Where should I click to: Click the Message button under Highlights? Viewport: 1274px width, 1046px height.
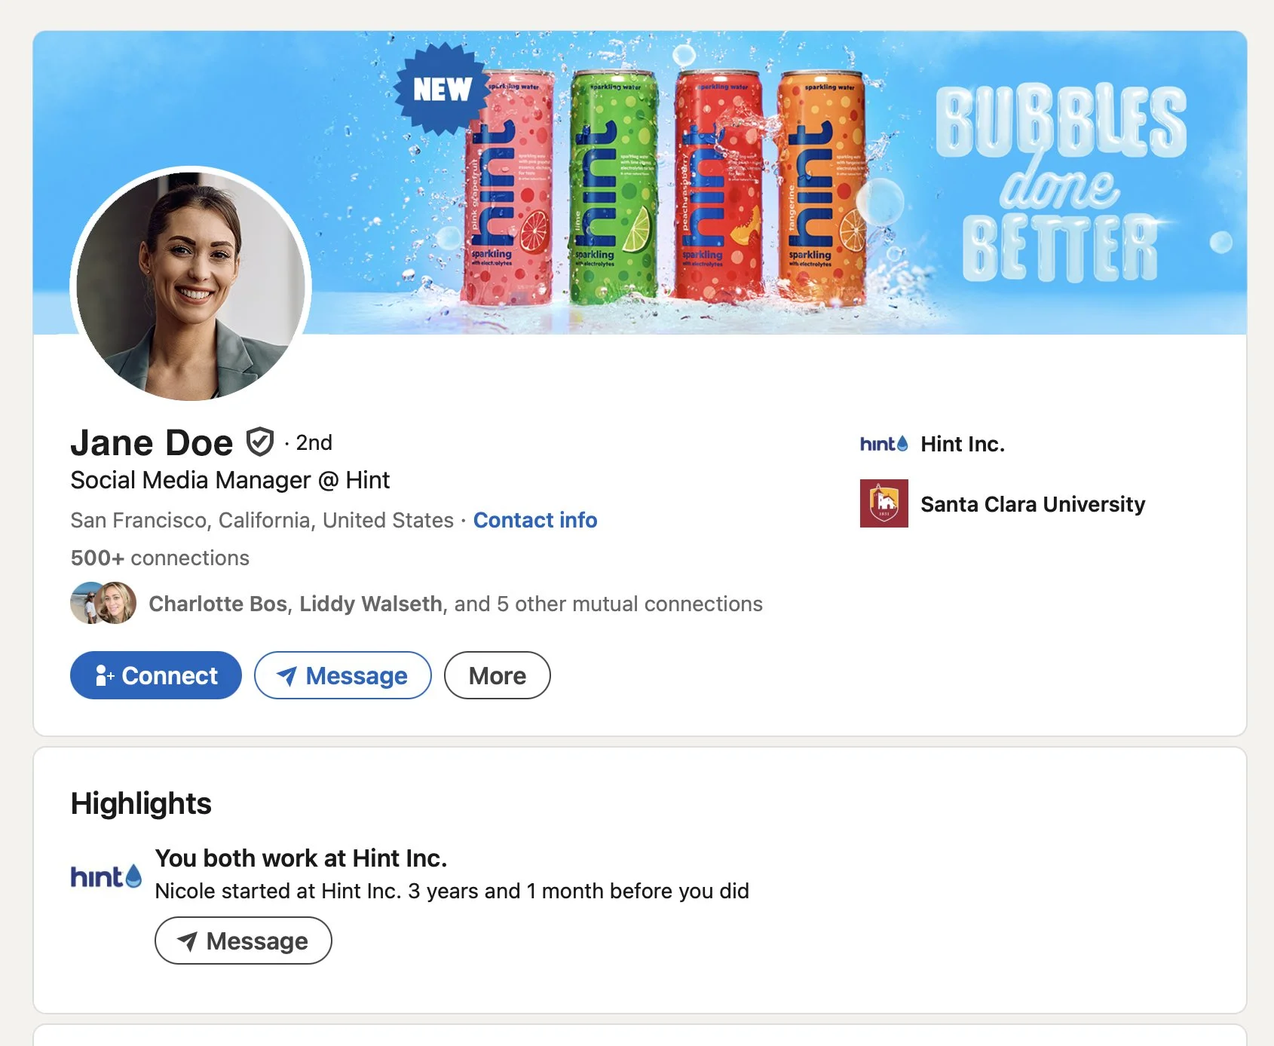(x=243, y=940)
